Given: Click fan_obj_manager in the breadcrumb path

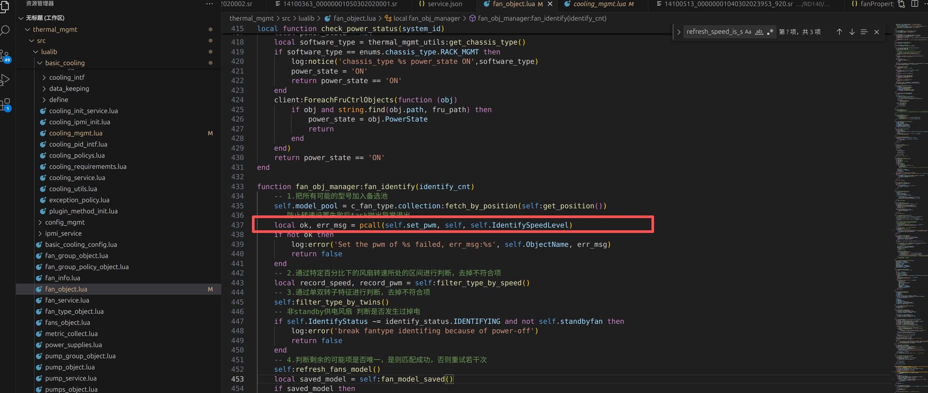Looking at the screenshot, I should (426, 18).
